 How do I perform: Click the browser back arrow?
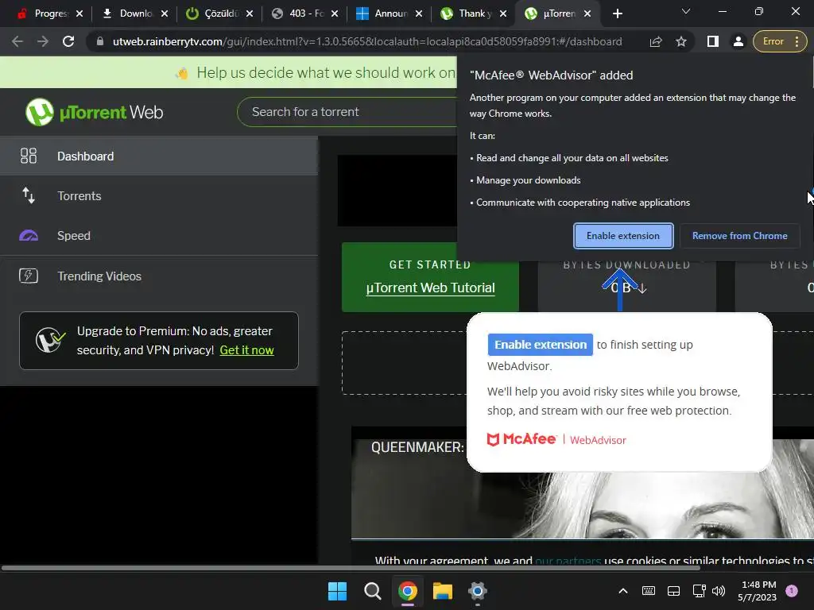[x=17, y=41]
